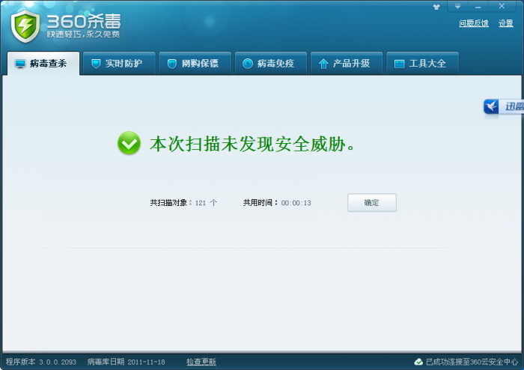Click the 共扫描对象 121 个 text
Viewport: 524px width, 370px height.
pos(184,202)
